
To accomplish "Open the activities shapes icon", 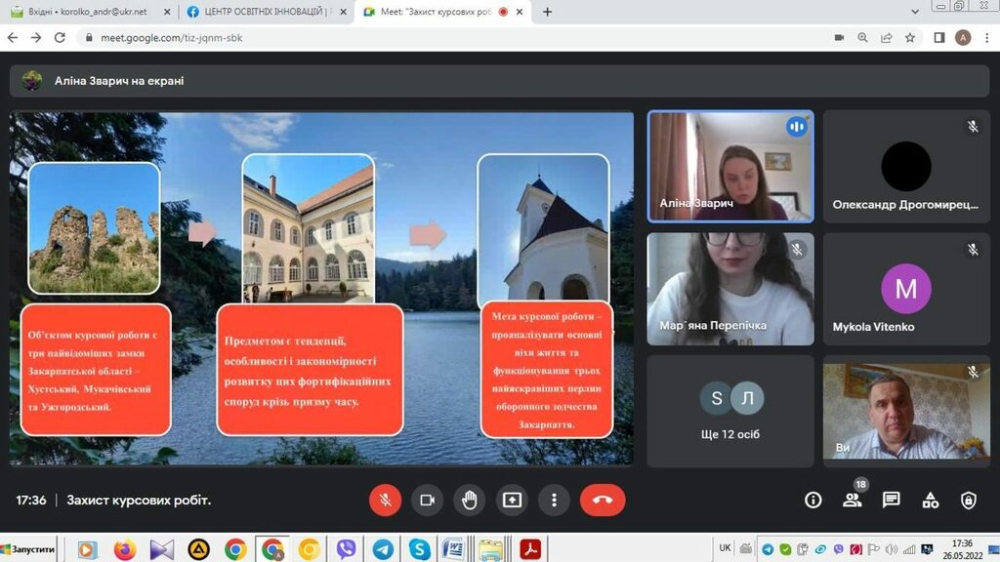I will click(930, 500).
